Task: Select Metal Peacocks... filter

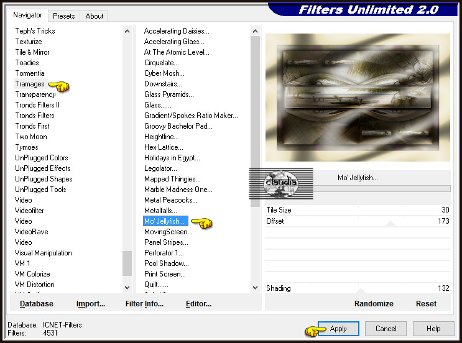Action: coord(171,200)
